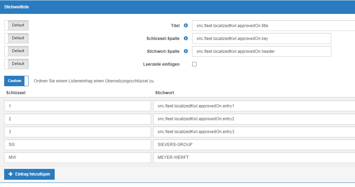Toggle the Default switch for Schlüssel-Spalte row
This screenshot has height=187, width=355.
click(16, 38)
